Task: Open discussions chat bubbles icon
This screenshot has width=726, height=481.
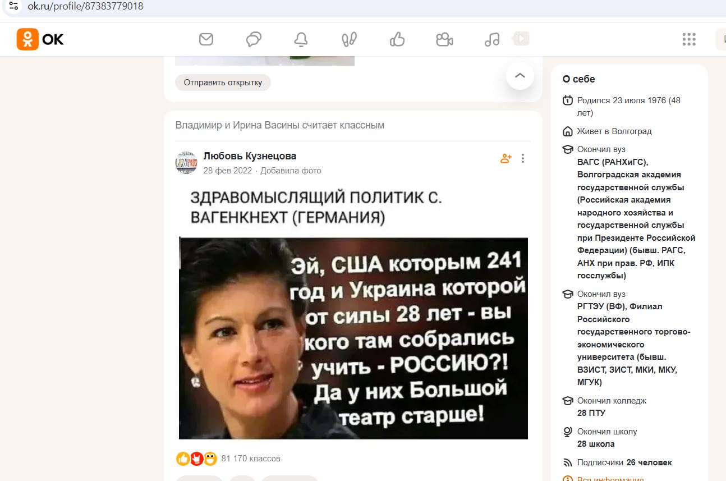Action: click(254, 39)
